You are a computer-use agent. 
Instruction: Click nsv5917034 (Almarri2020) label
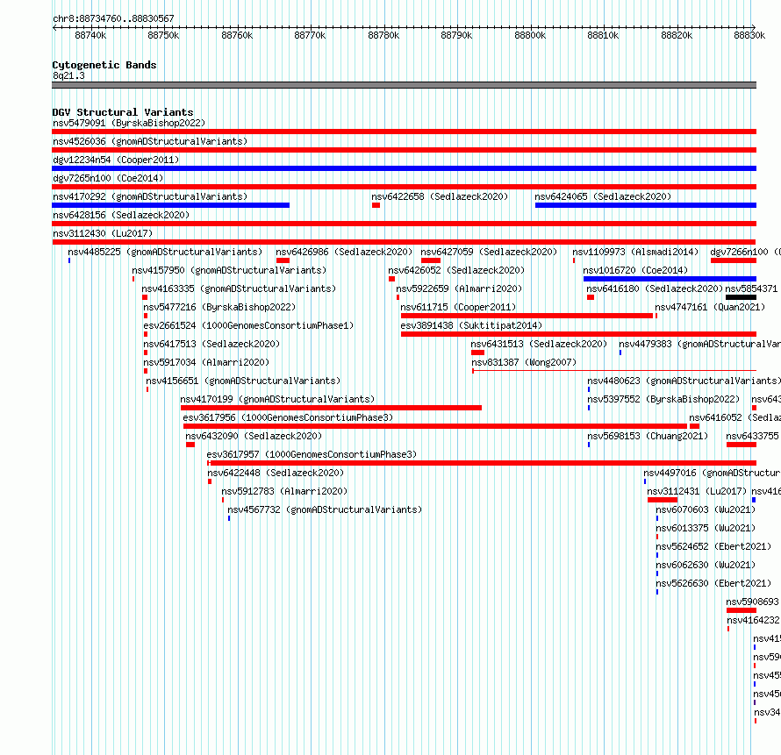206,362
